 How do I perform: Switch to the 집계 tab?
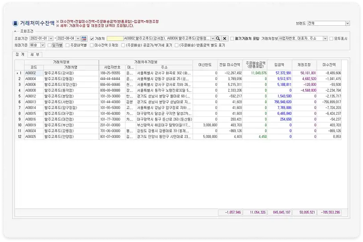coord(20,54)
